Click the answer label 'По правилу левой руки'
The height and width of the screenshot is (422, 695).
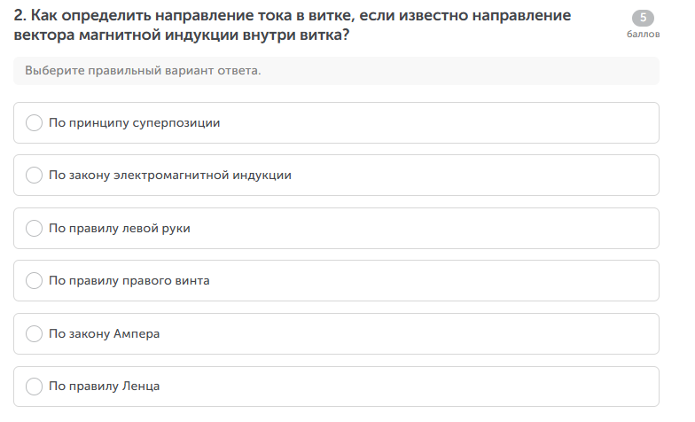[119, 229]
